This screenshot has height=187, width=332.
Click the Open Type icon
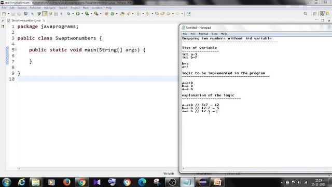[122, 14]
